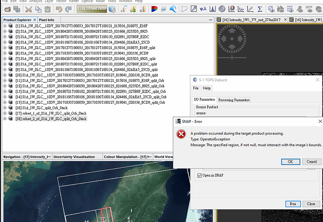Click OK in the SNAP Error dialog
Image resolution: width=323 pixels, height=222 pixels.
point(290,162)
